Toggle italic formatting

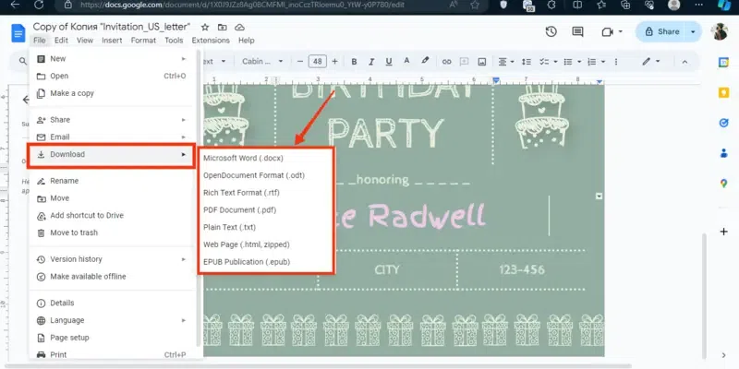(371, 62)
